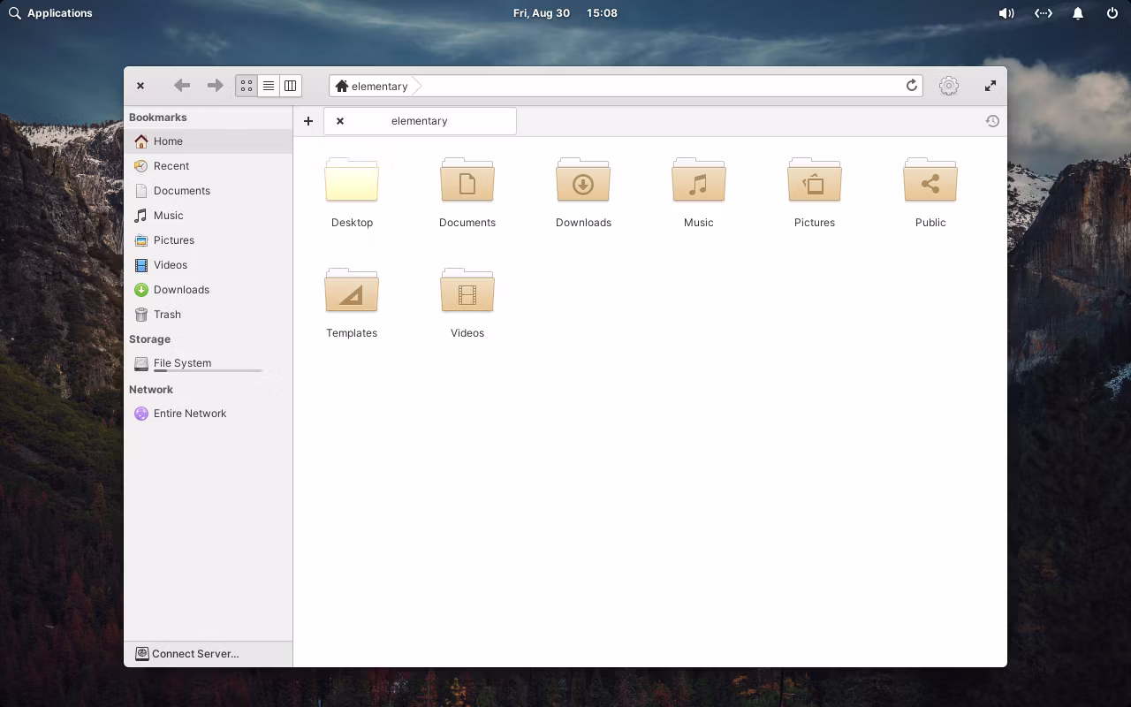This screenshot has height=707, width=1131.
Task: Switch to column view
Action: tap(290, 86)
